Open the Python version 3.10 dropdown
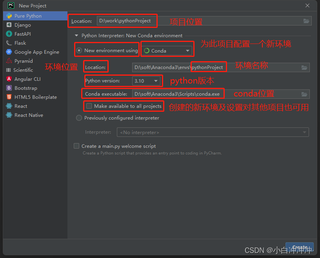The image size is (320, 258). point(146,81)
